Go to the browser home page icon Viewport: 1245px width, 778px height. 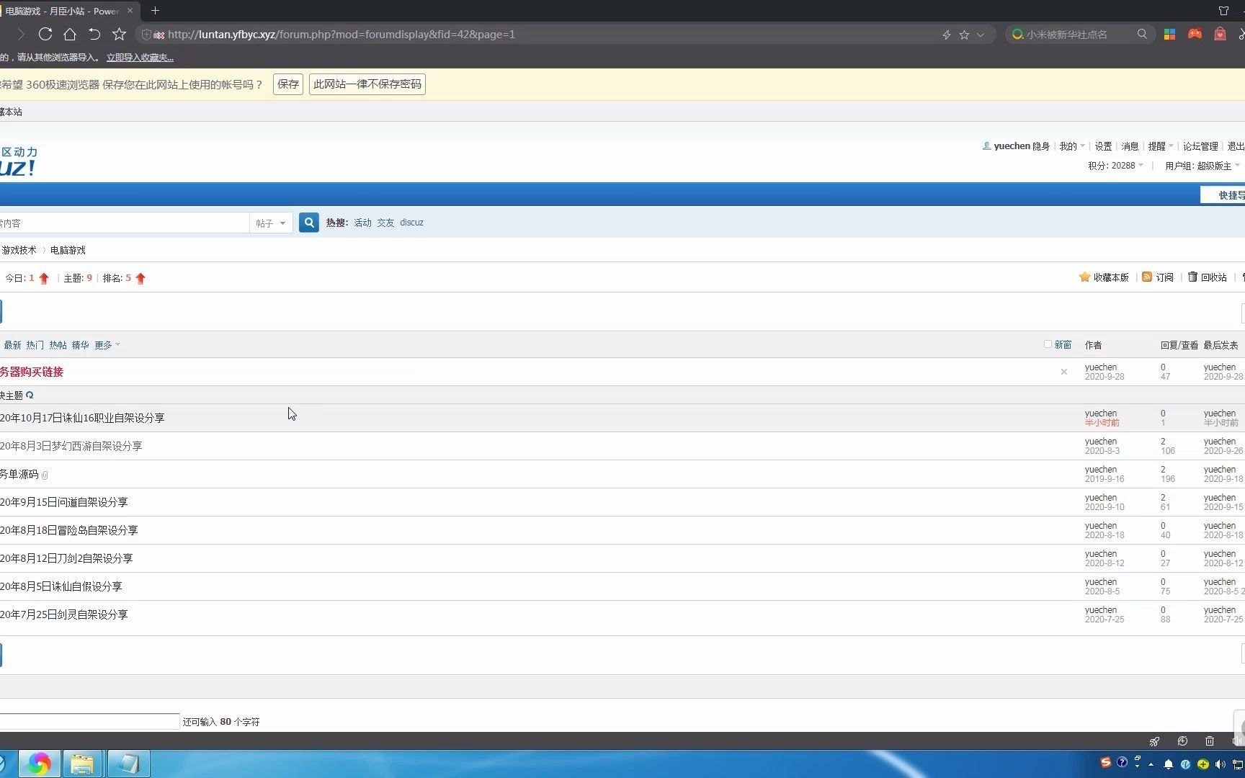70,34
